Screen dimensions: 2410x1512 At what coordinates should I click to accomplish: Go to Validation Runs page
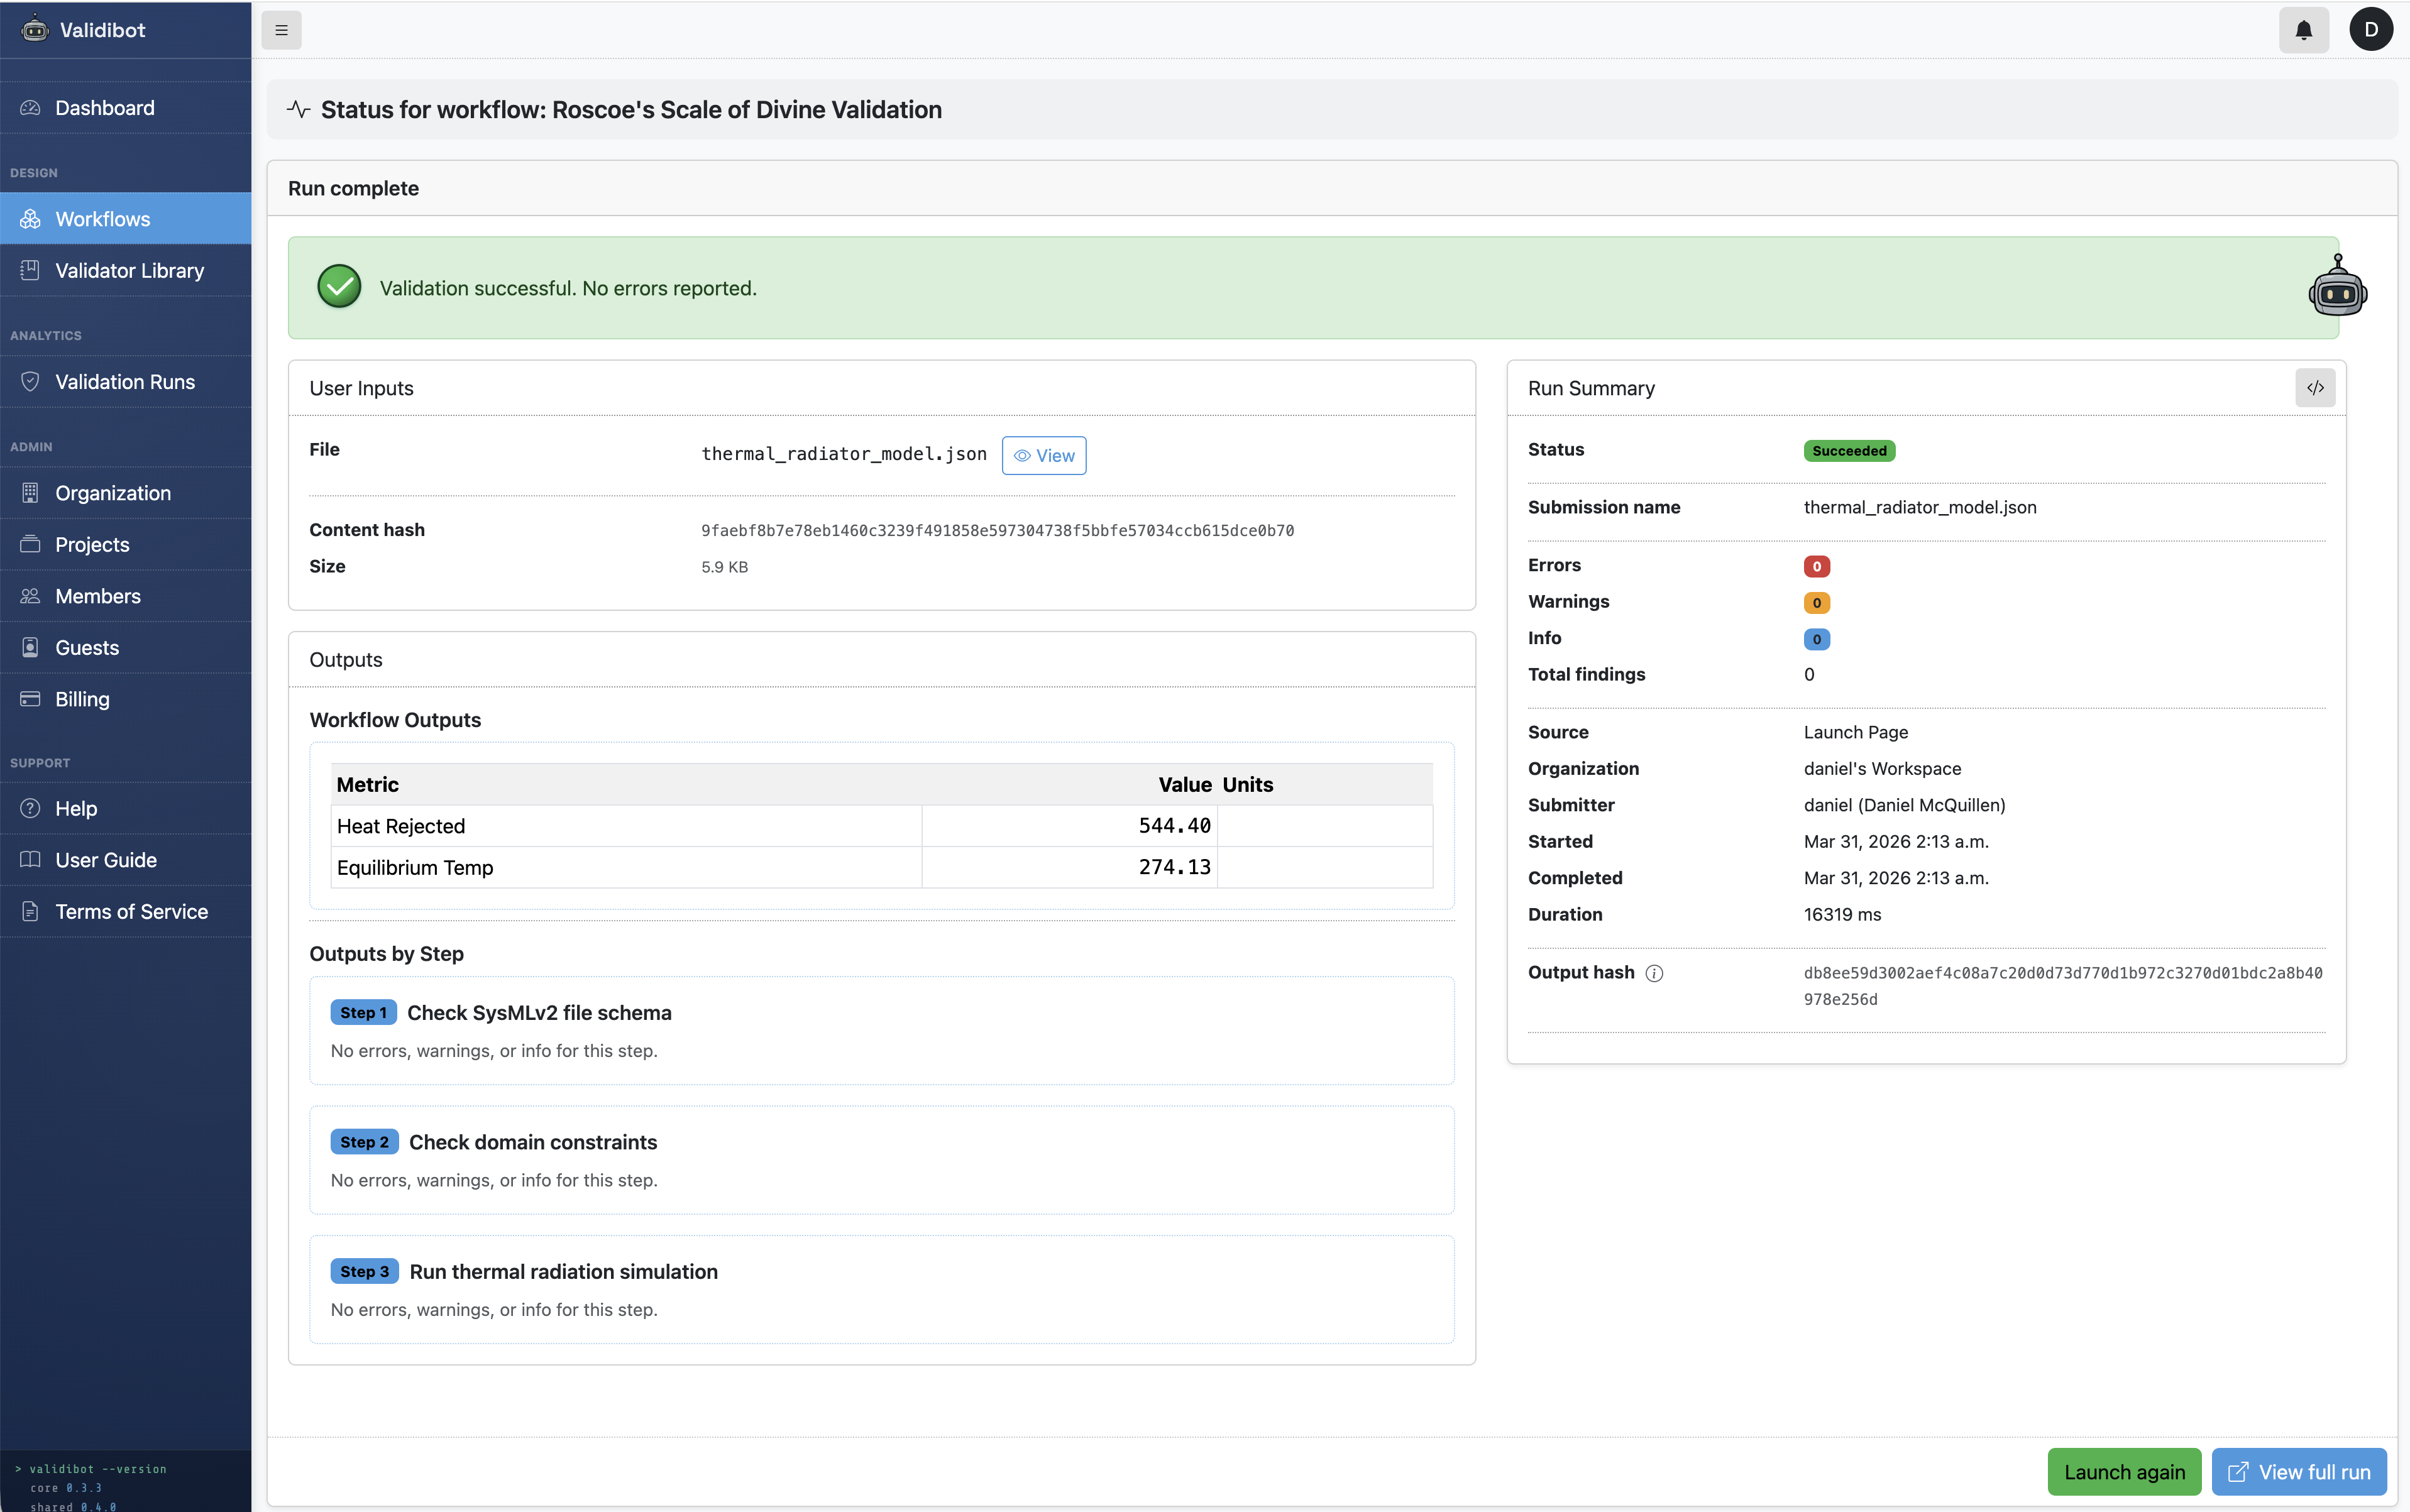click(x=125, y=382)
